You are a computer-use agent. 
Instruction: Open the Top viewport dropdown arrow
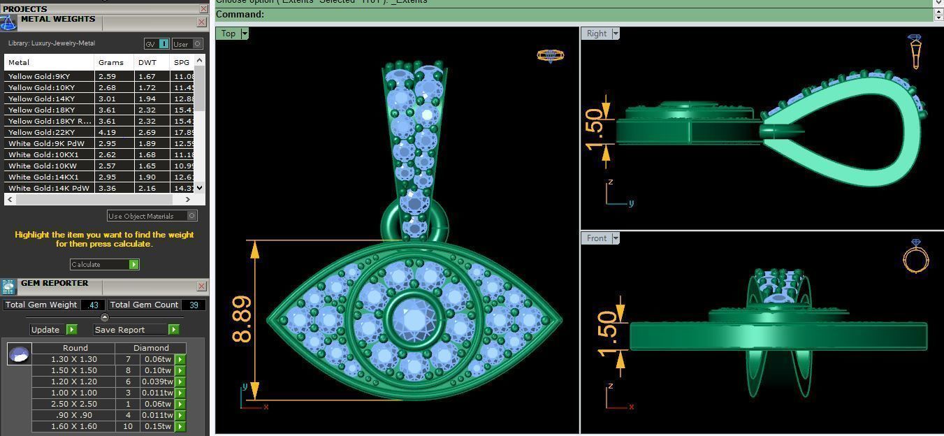245,34
